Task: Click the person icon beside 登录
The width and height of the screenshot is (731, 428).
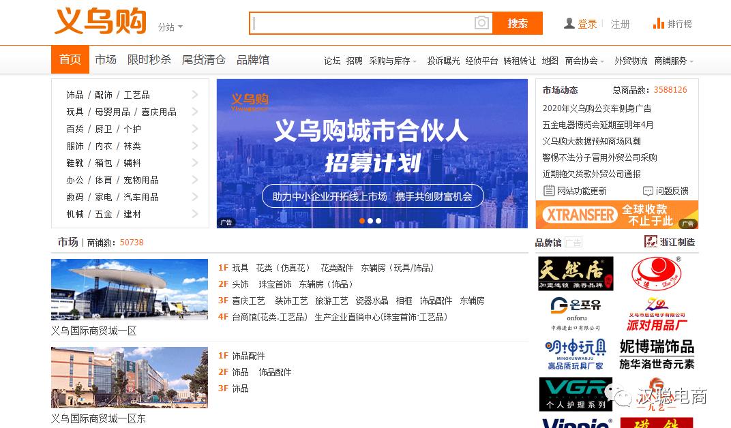Action: click(x=569, y=22)
